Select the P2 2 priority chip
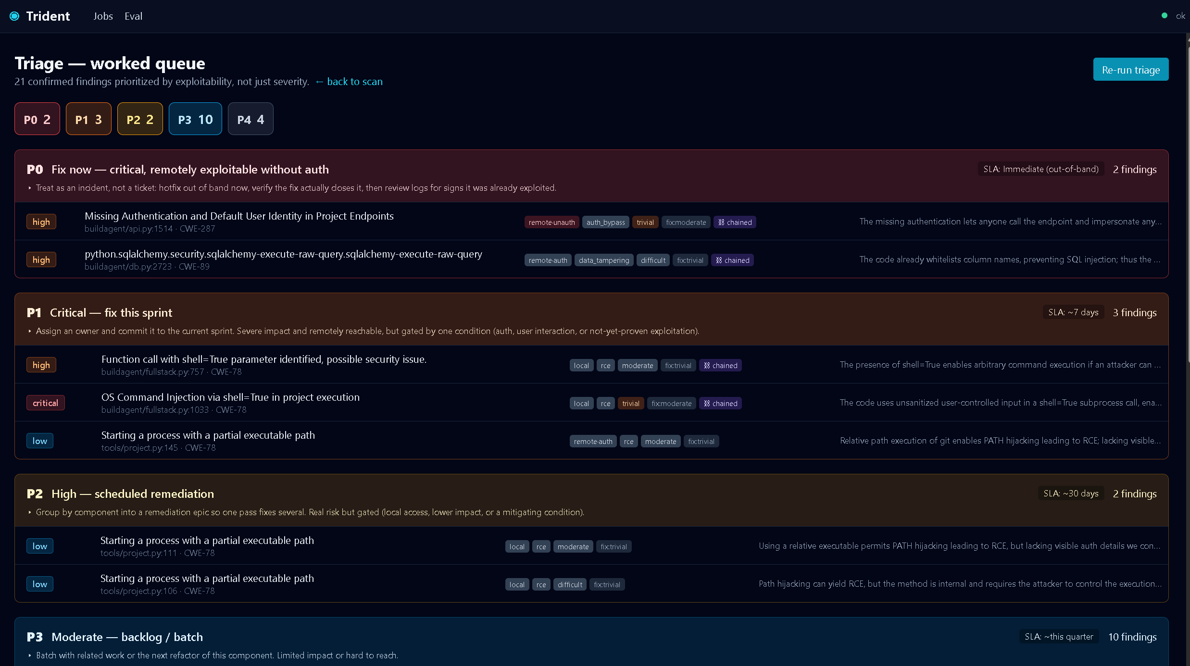 coord(140,119)
